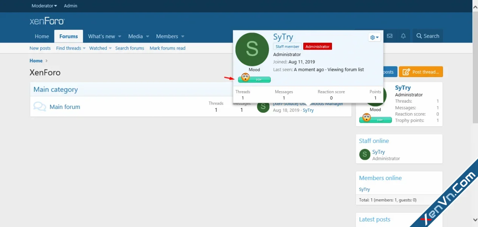The width and height of the screenshot is (478, 227).
Task: Click the Main forum speech bubble icon
Action: tap(40, 107)
